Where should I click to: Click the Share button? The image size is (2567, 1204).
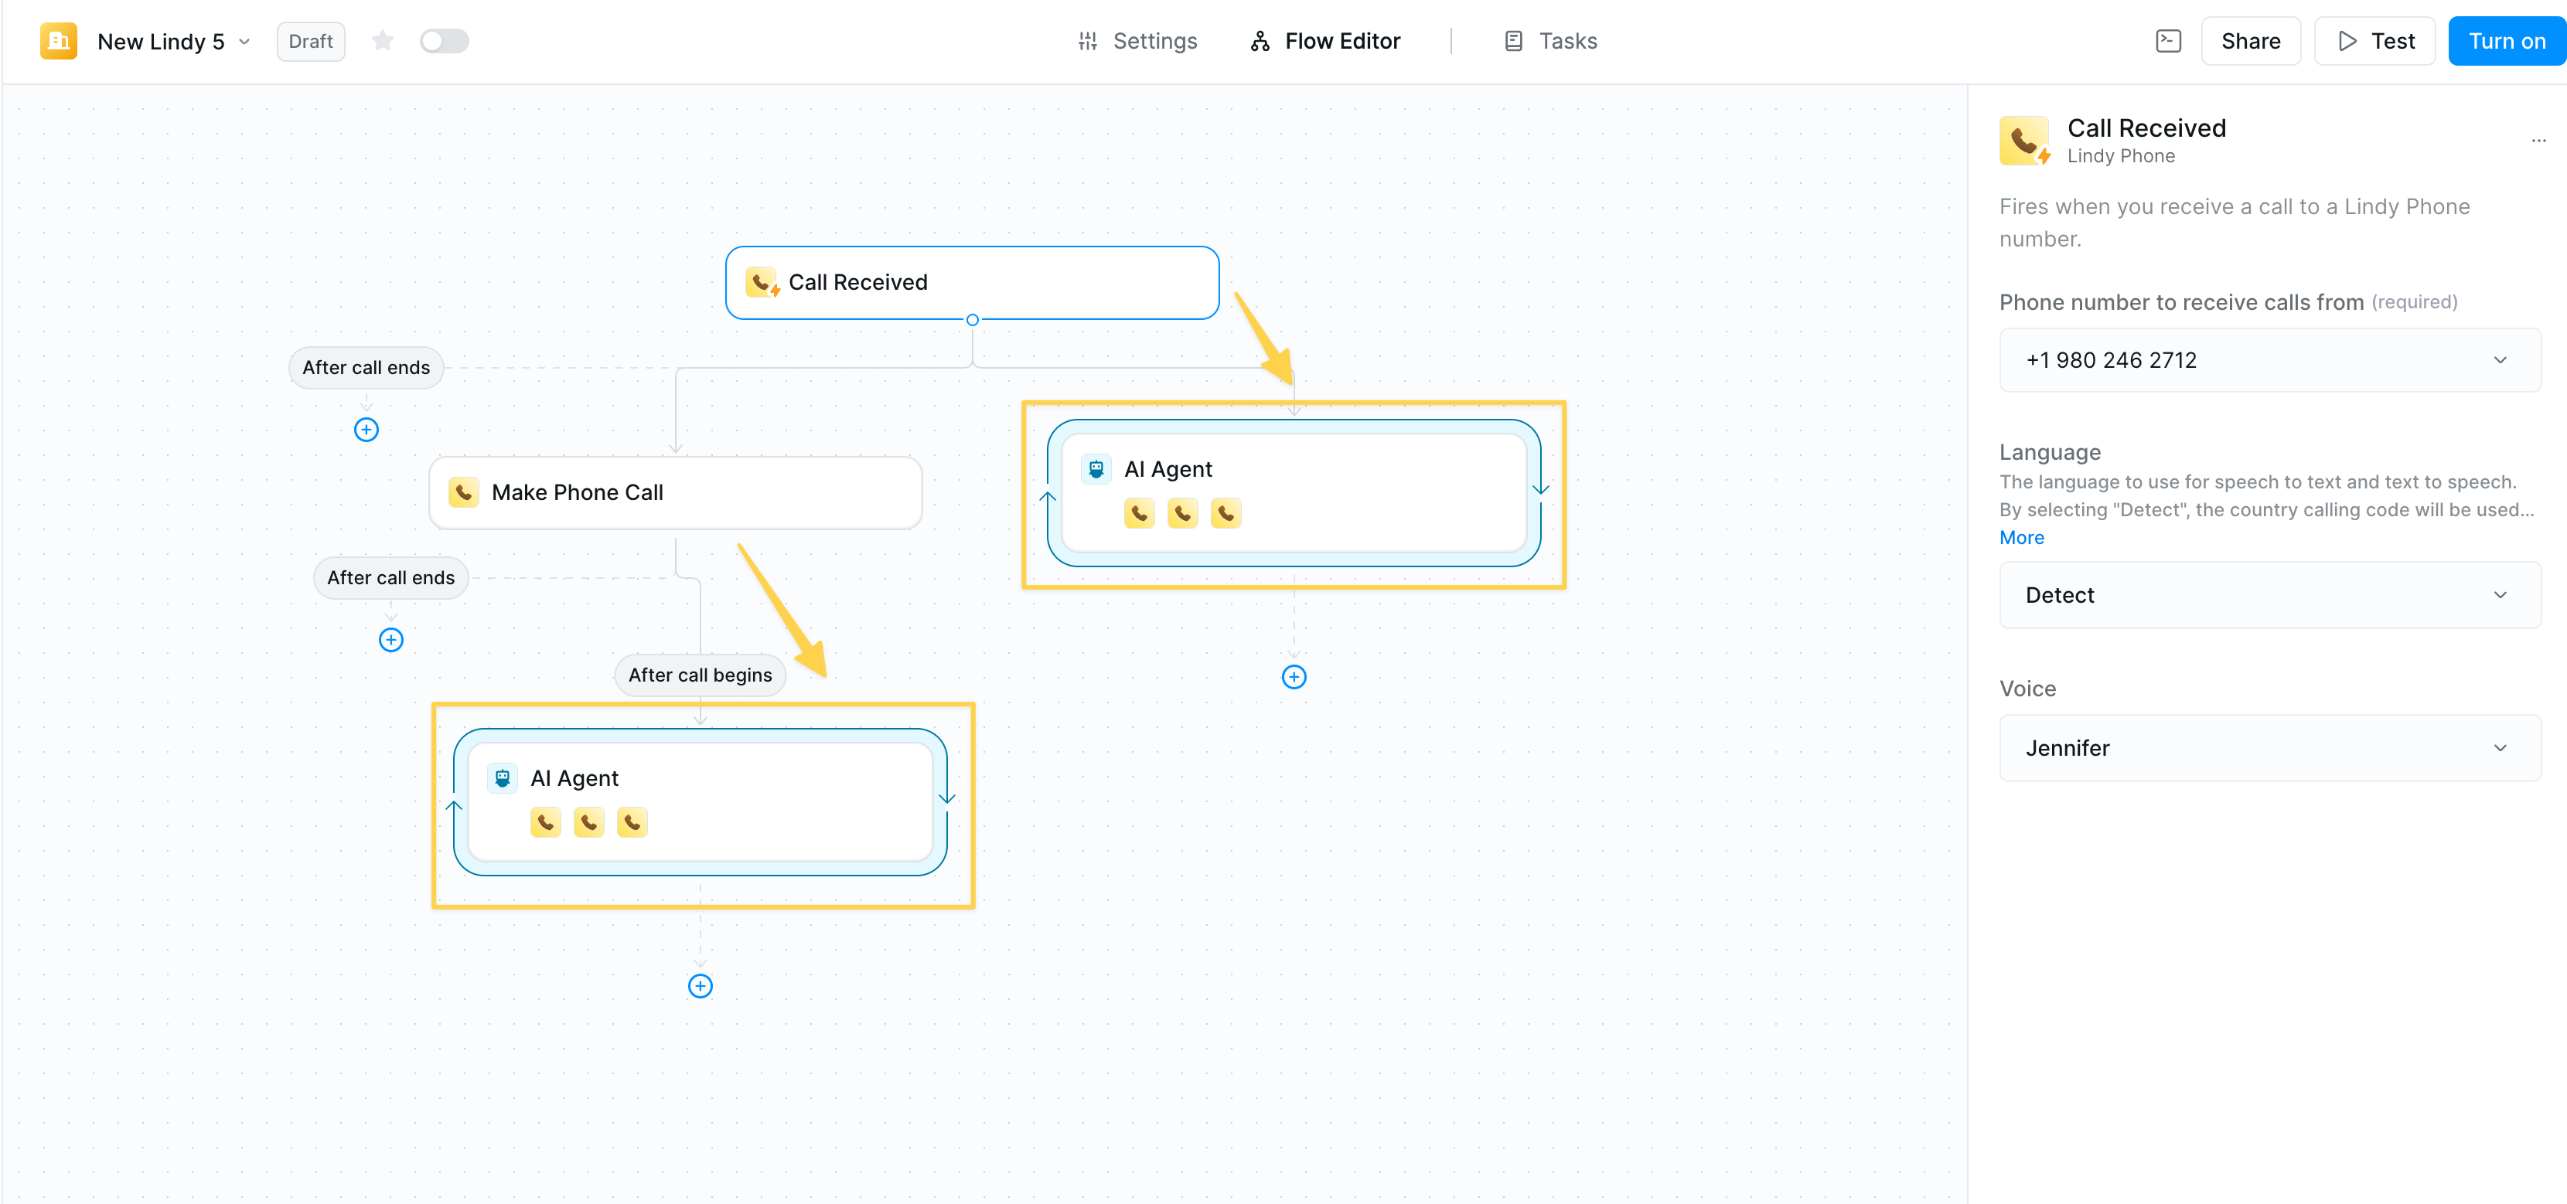click(x=2249, y=41)
